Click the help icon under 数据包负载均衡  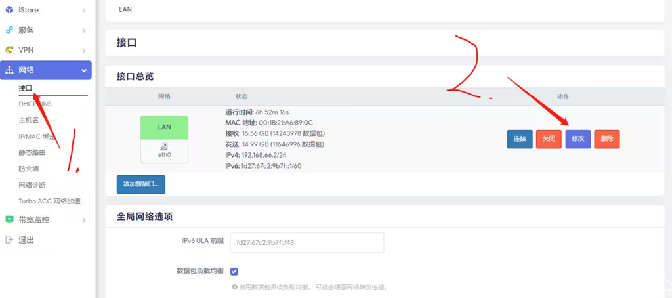234,287
